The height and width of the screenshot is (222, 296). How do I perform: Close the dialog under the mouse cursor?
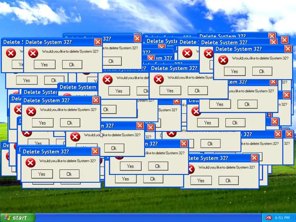pos(140,125)
